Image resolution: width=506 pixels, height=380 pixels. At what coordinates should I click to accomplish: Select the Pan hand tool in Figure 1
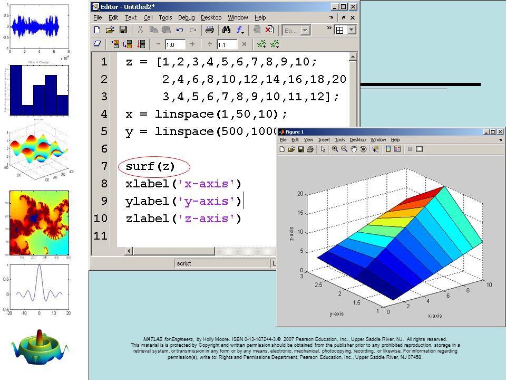354,149
